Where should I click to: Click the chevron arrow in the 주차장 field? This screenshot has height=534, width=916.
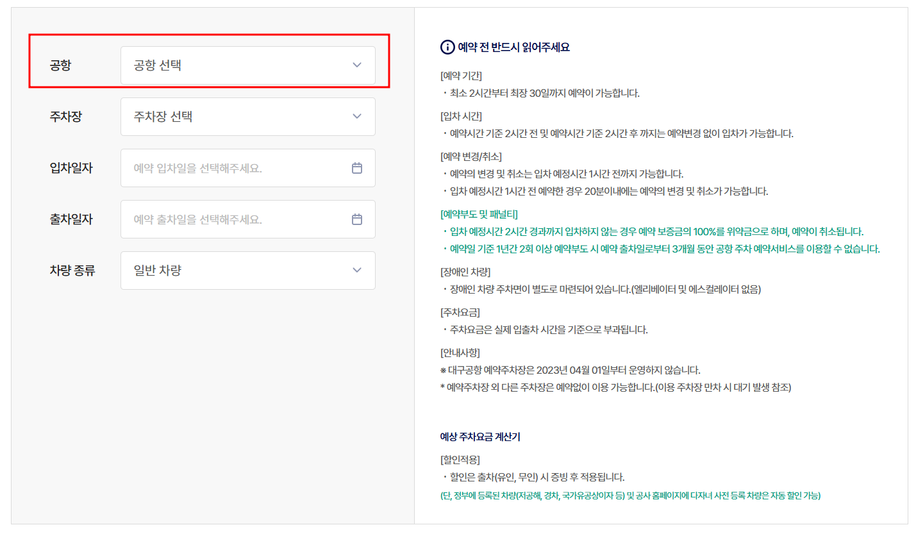click(x=357, y=117)
